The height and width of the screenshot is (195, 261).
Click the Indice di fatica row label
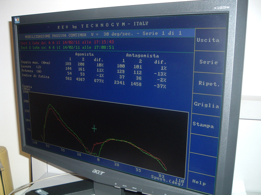[36, 76]
